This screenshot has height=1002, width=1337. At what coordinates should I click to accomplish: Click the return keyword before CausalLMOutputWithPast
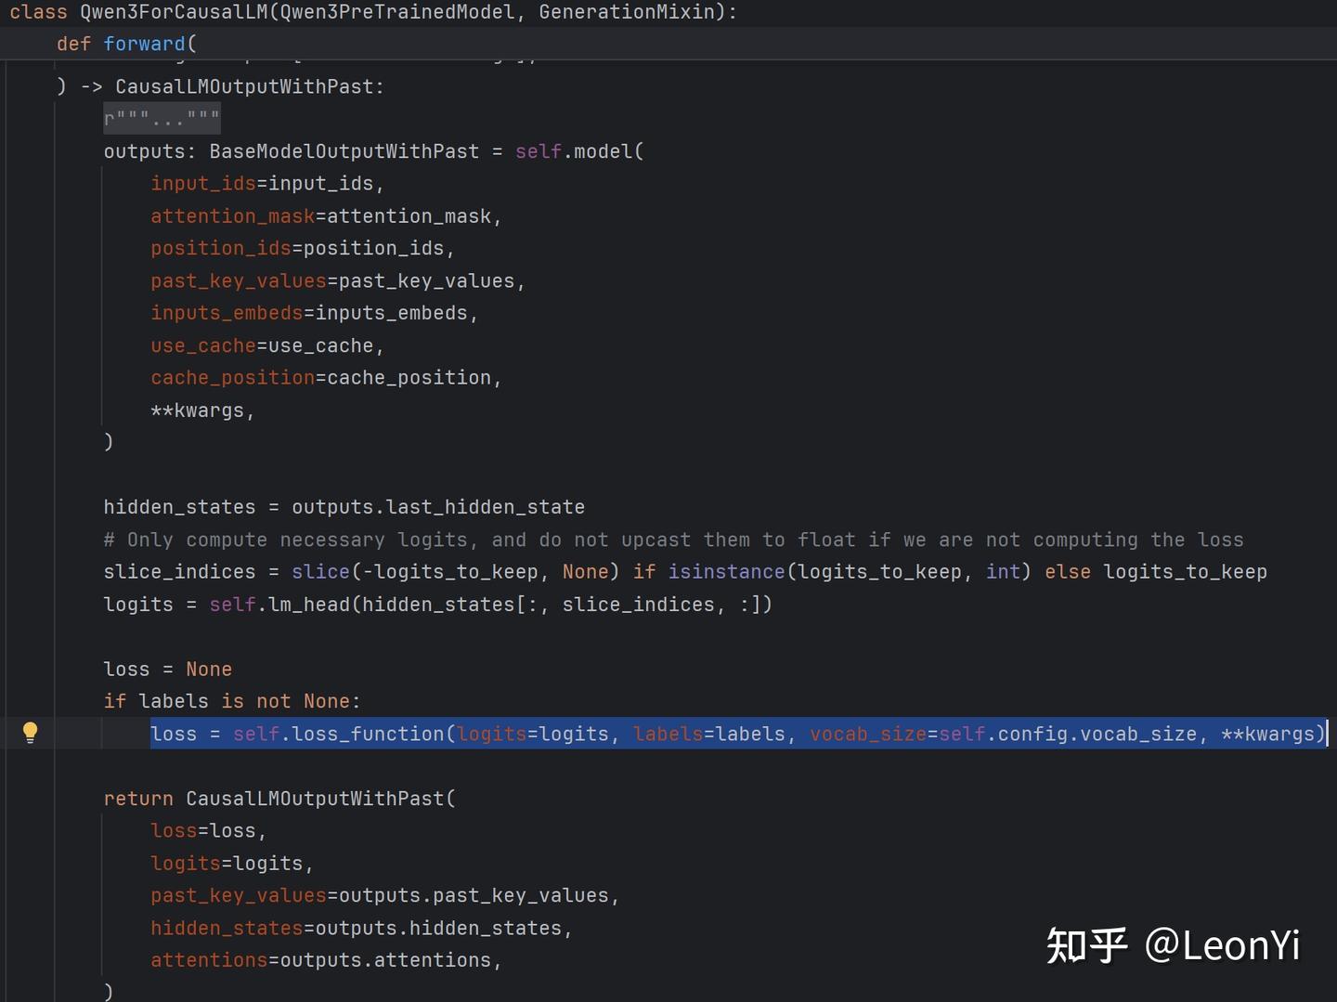138,799
